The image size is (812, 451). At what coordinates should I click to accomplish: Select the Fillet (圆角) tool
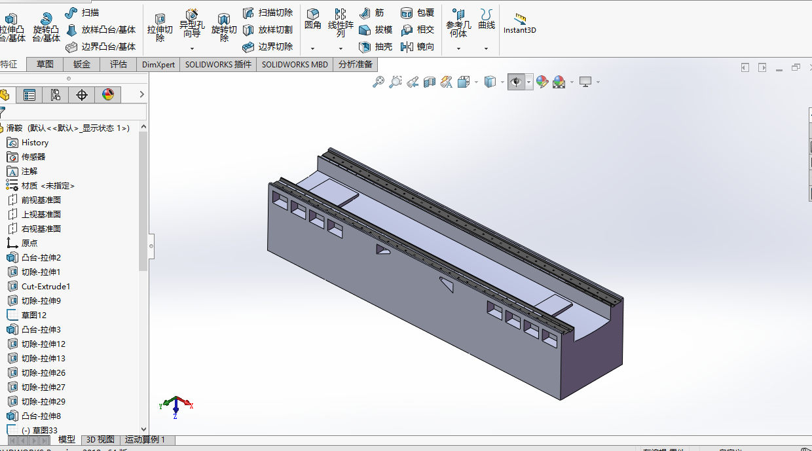(313, 20)
